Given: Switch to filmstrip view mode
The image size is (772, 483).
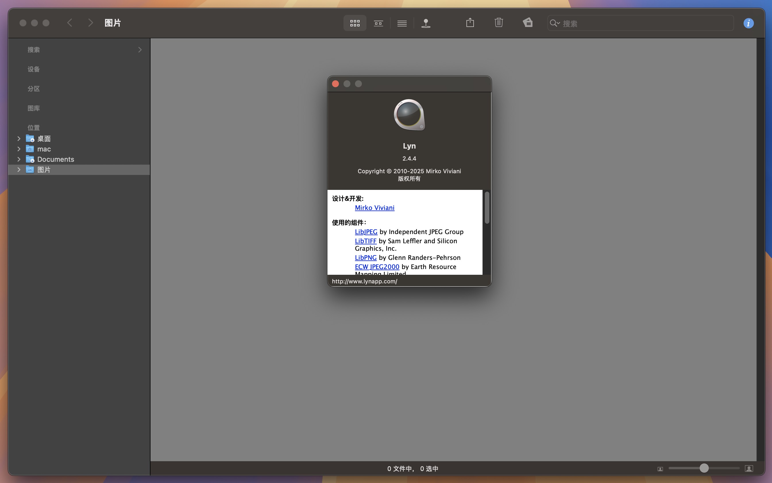Looking at the screenshot, I should [x=378, y=23].
